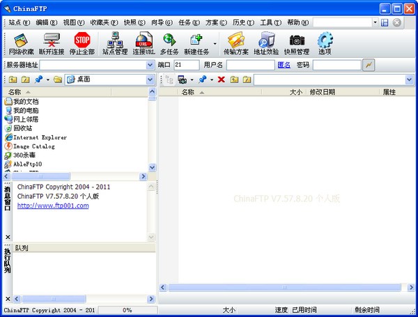Open the 快照 menu

(134, 23)
